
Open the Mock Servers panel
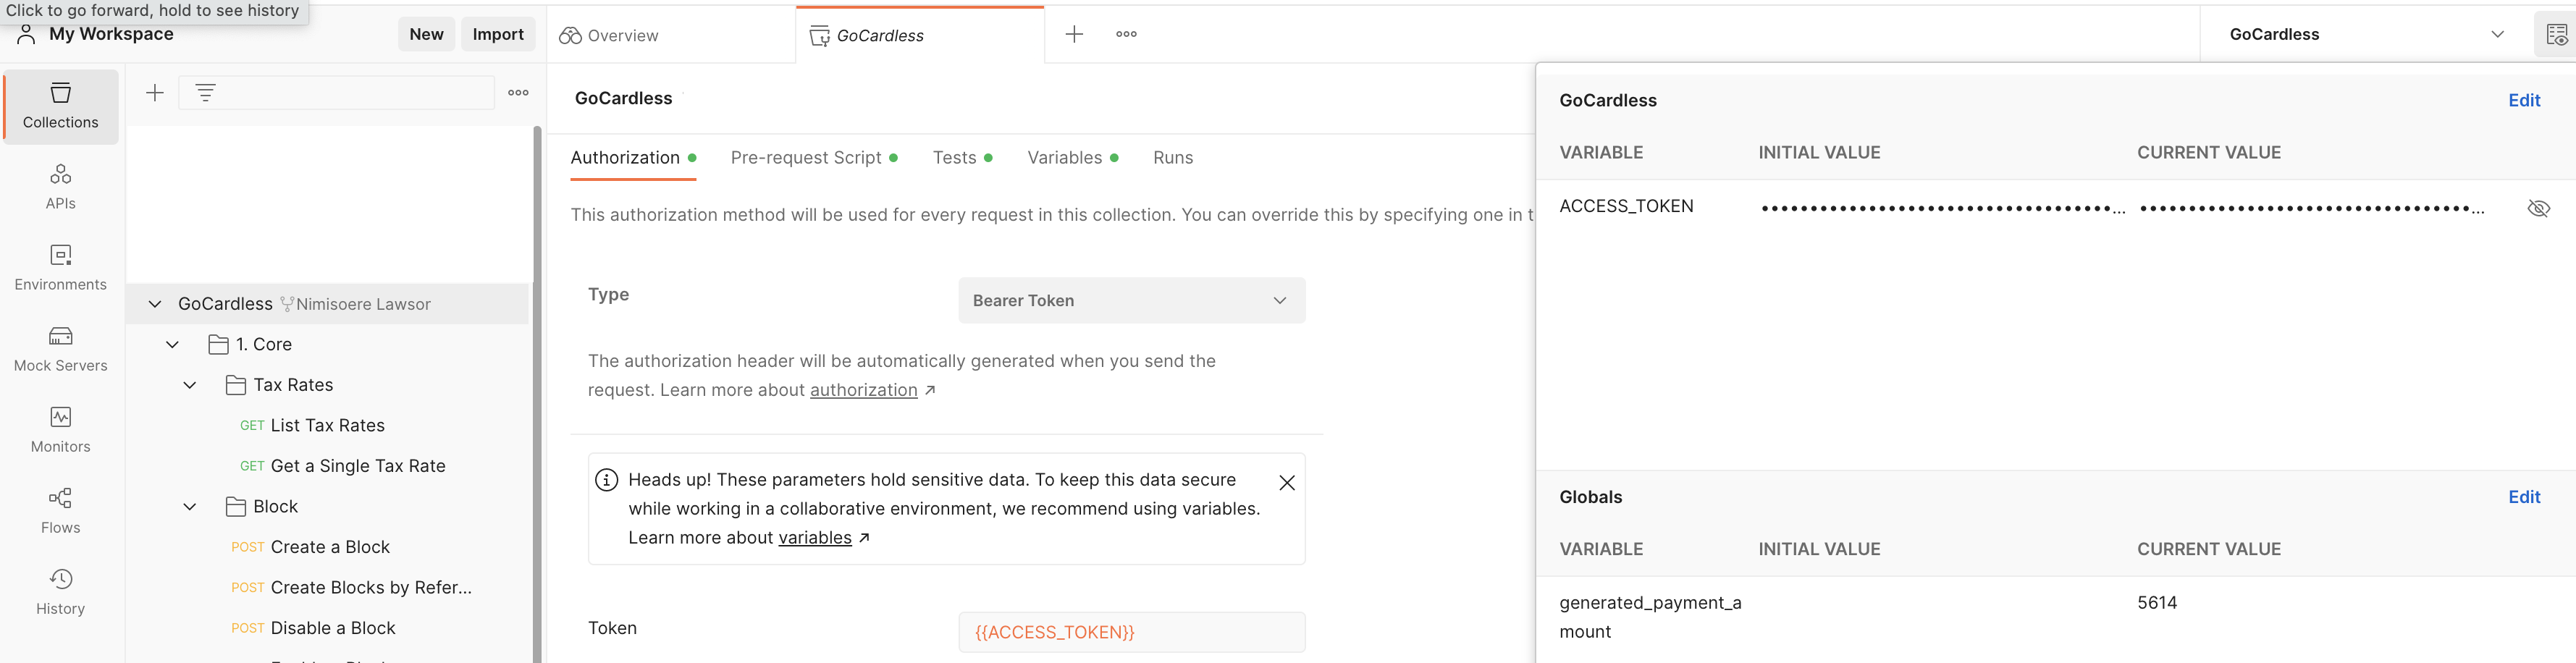coord(60,348)
